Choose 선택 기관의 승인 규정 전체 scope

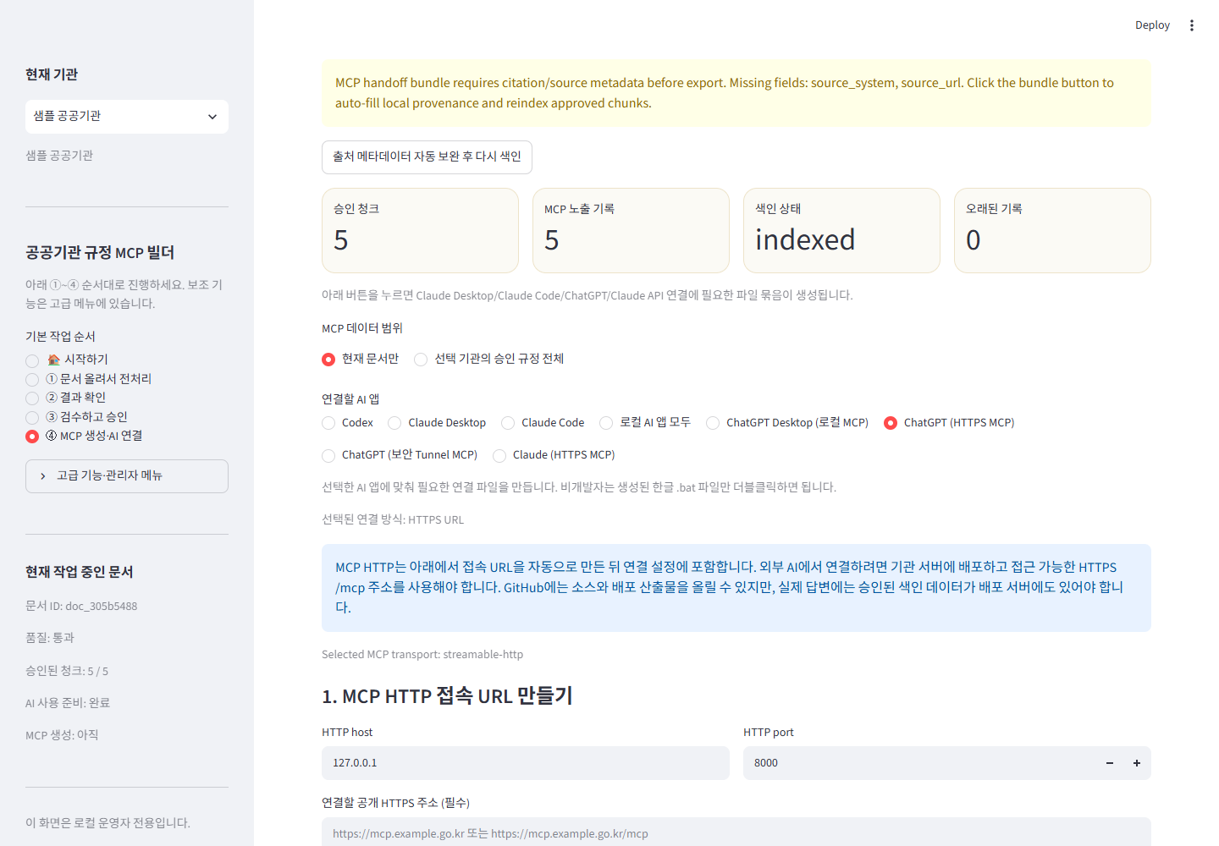pyautogui.click(x=489, y=359)
